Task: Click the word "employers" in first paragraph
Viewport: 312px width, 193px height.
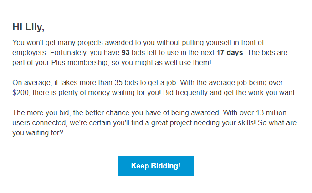Action: 28,53
